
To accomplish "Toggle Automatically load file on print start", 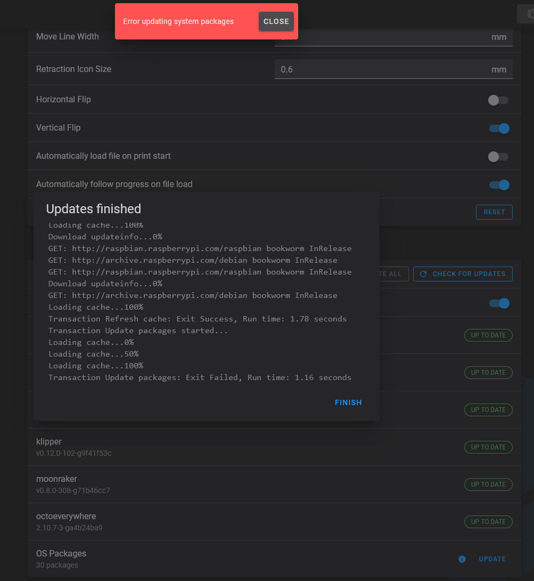I will pos(498,157).
